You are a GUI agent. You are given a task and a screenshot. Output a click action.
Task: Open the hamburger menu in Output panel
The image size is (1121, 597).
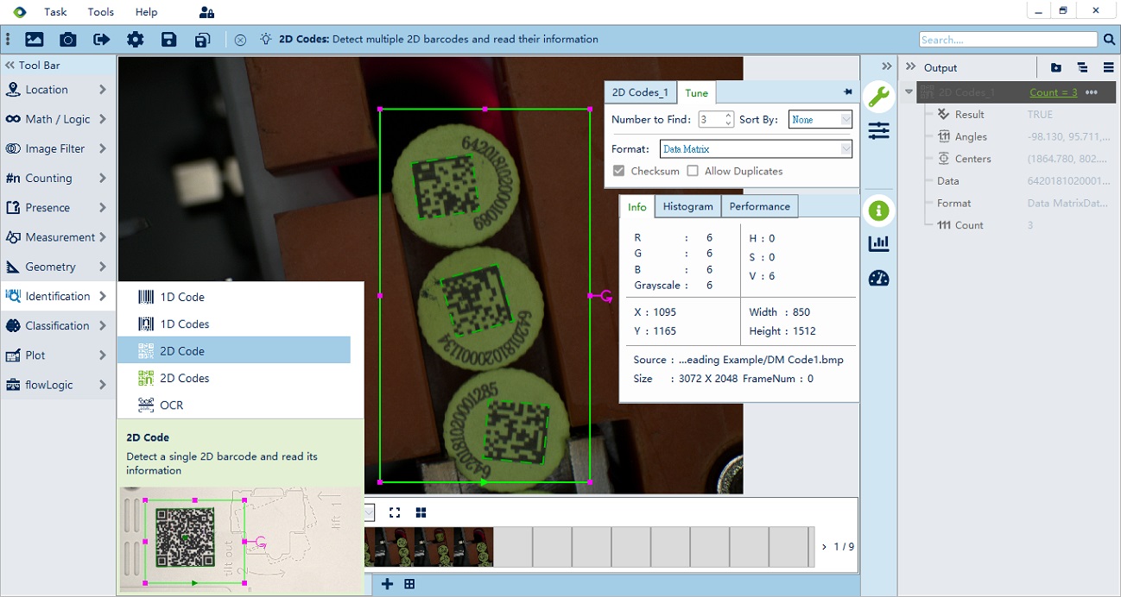click(x=1109, y=67)
